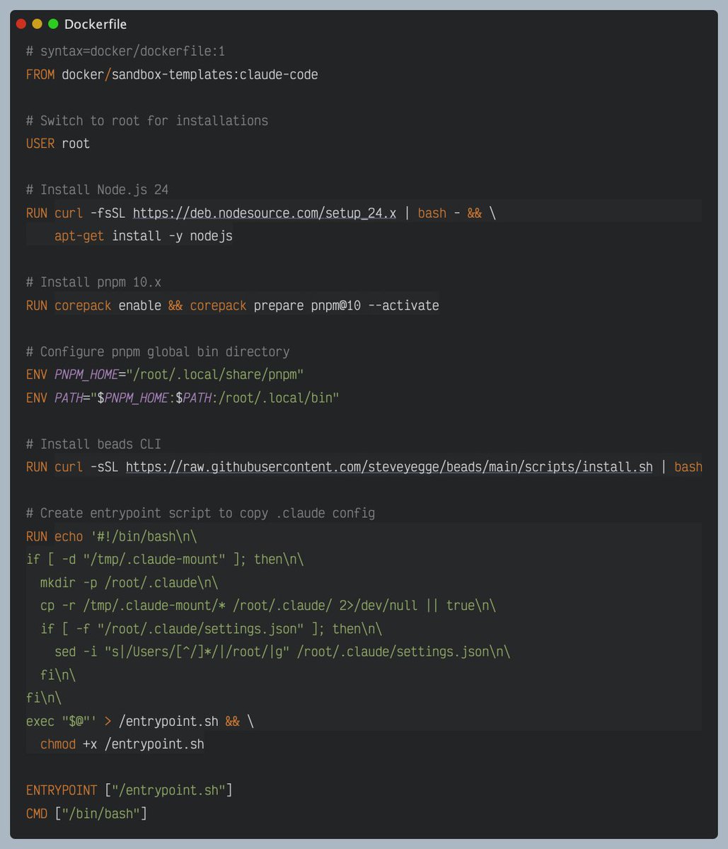
Task: Click the 'exec "$@"' text
Action: click(x=58, y=722)
